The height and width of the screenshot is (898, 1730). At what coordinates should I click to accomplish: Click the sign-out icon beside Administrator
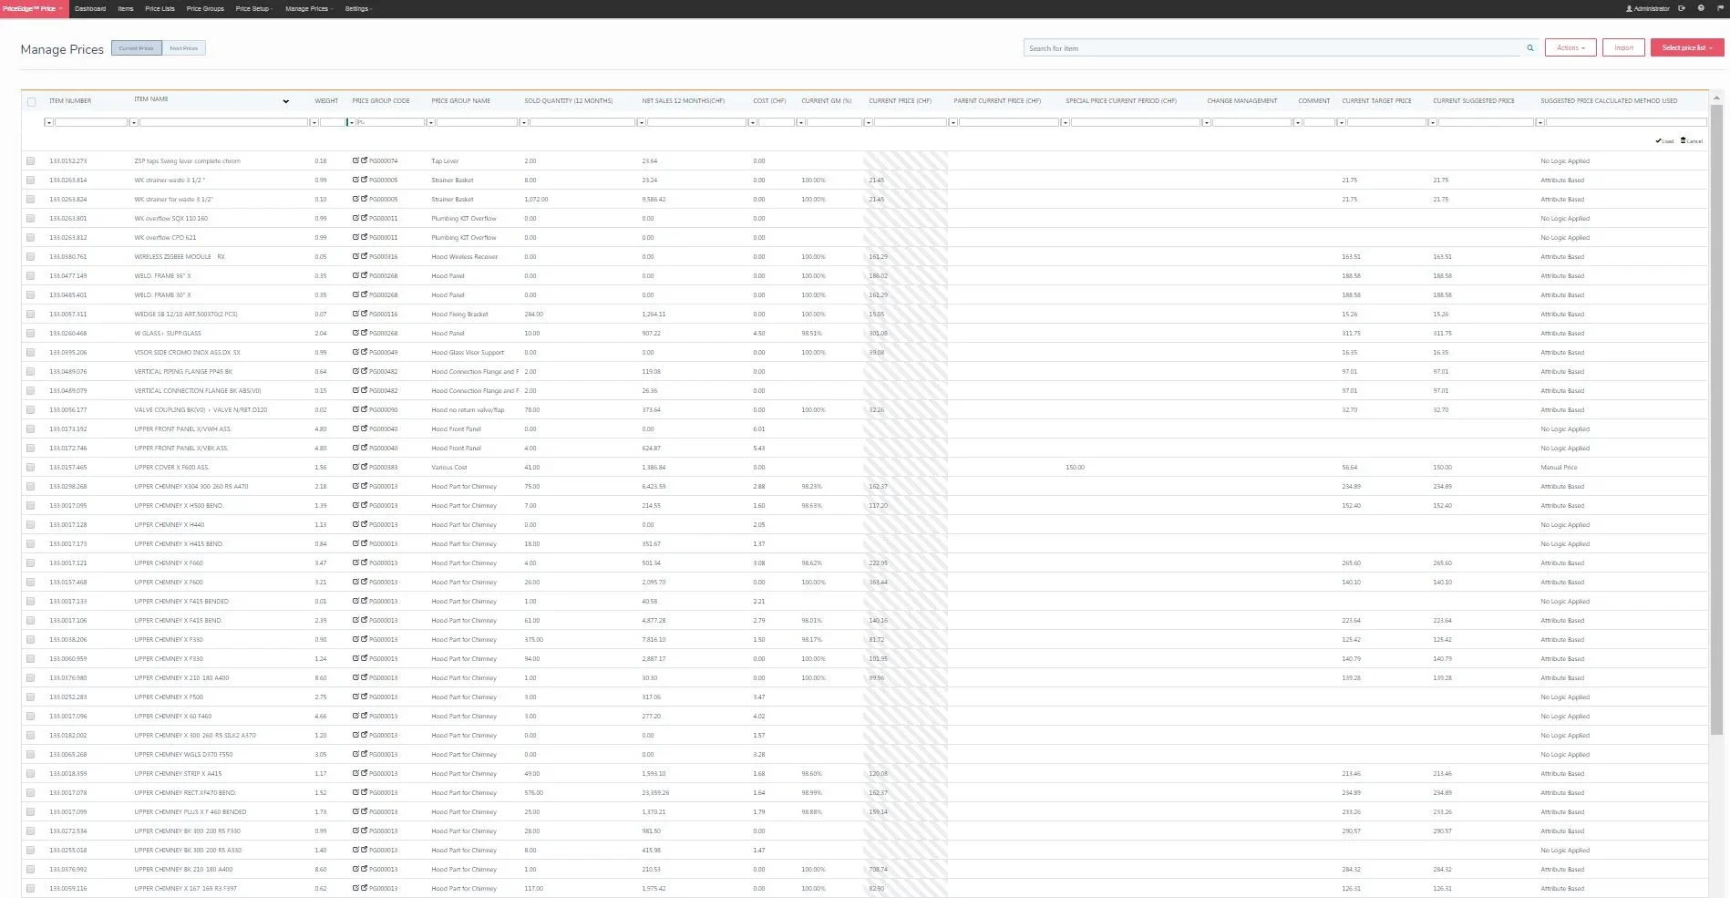1682,8
